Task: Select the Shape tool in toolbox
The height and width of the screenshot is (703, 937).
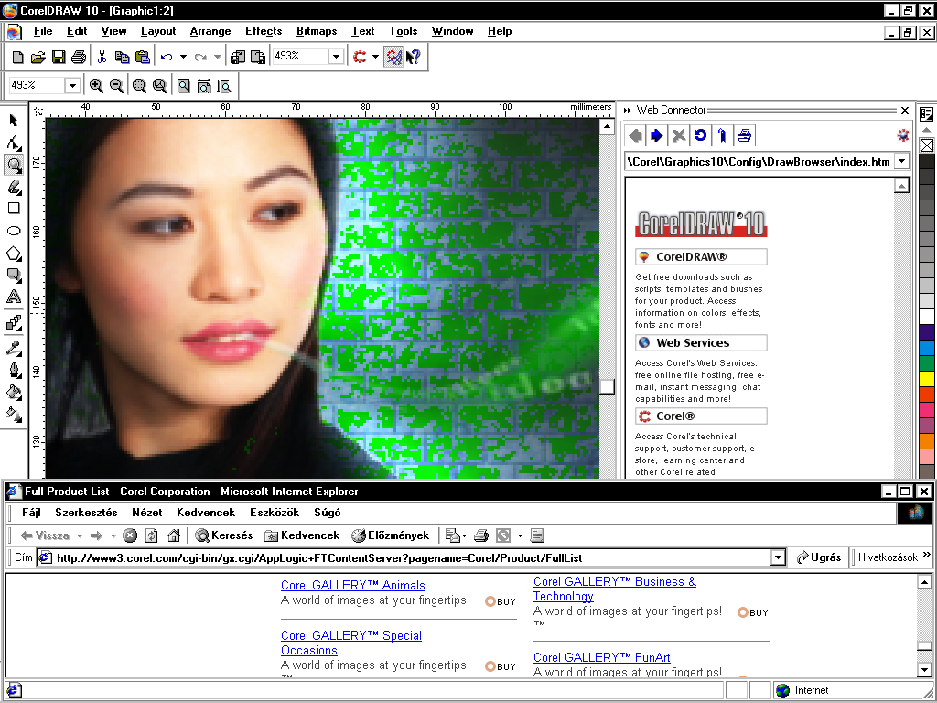Action: click(x=14, y=143)
